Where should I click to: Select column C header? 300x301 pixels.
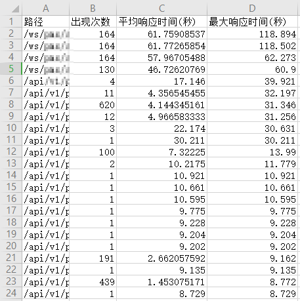click(161, 9)
